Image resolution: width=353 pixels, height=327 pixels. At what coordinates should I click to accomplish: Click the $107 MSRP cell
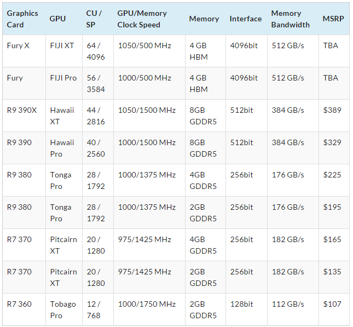tap(334, 309)
